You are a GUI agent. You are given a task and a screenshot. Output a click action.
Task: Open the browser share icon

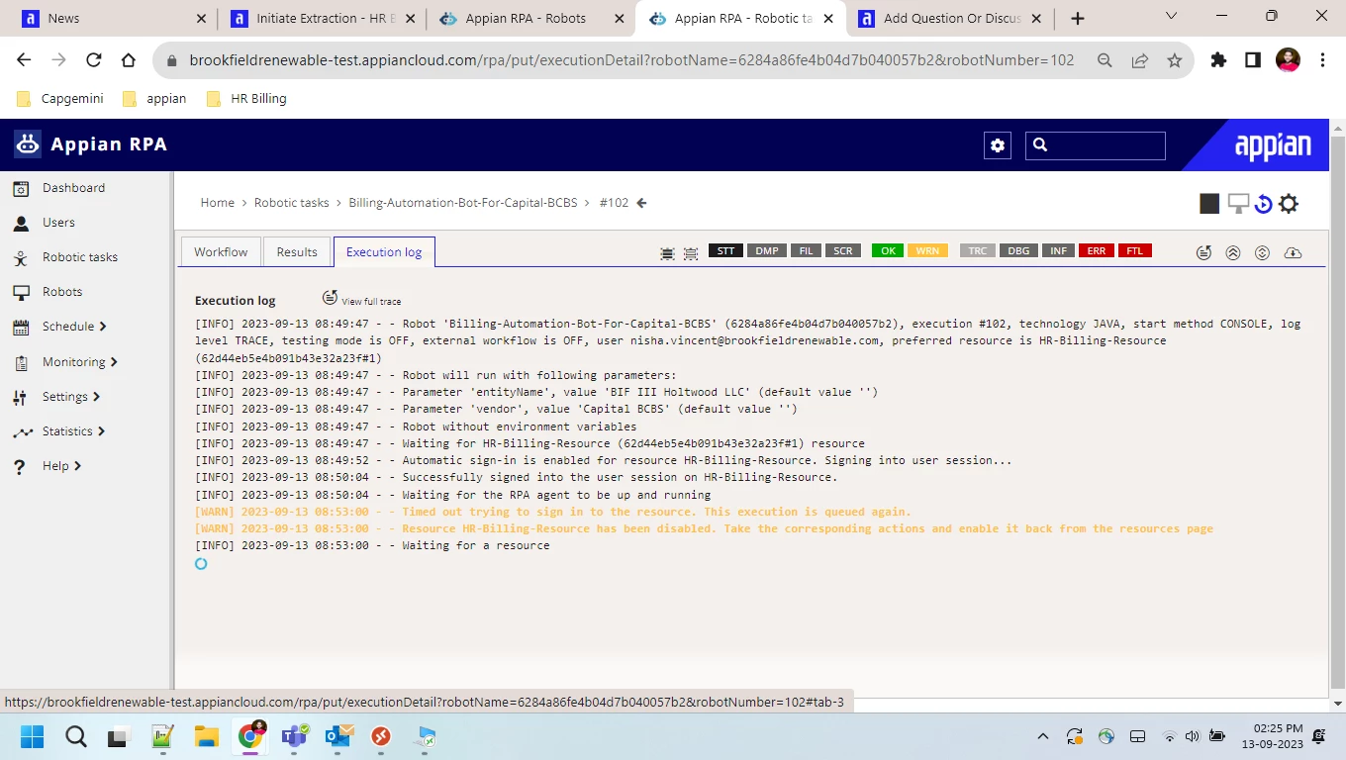click(1140, 60)
